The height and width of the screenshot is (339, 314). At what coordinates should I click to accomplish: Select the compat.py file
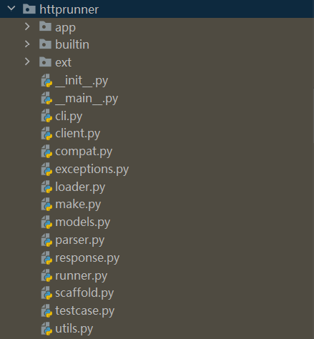(x=84, y=152)
